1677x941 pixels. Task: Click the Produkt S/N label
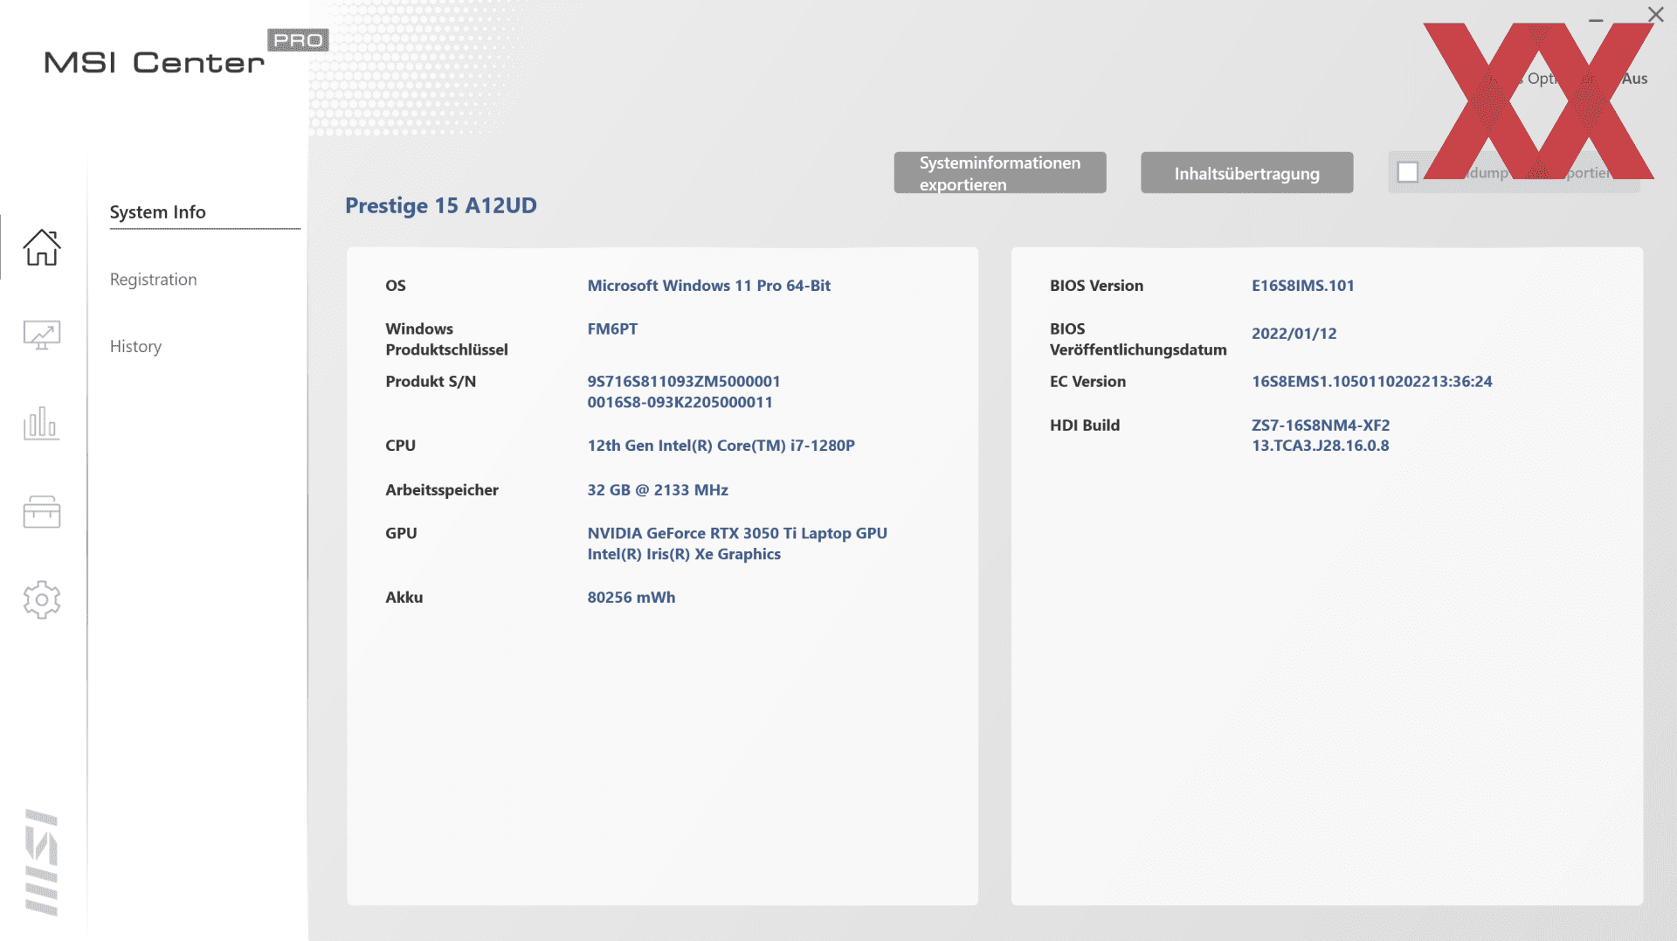(431, 382)
